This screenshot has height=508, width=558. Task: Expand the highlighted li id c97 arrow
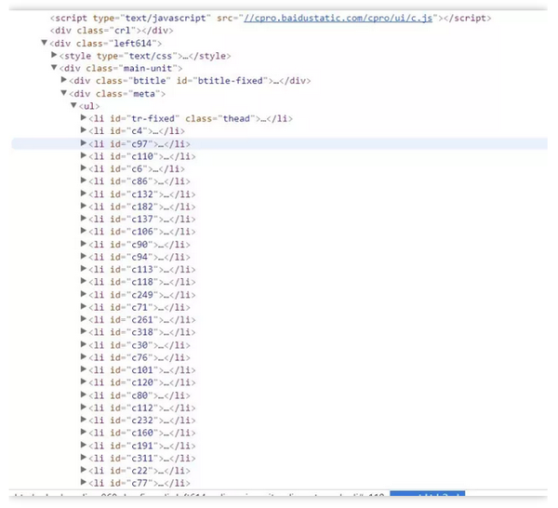(x=84, y=143)
